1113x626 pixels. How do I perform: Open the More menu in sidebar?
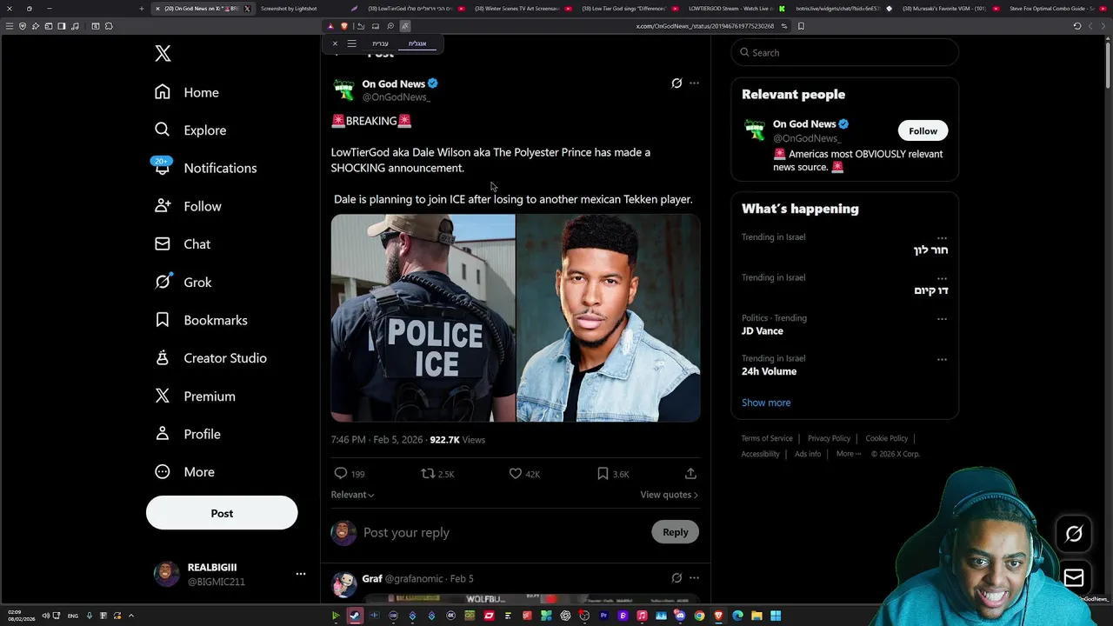click(184, 472)
